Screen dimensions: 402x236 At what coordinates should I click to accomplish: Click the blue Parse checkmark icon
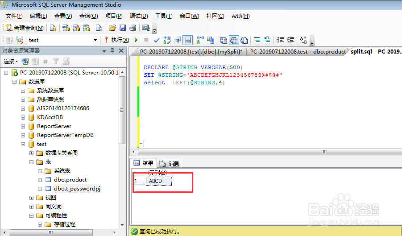click(x=157, y=40)
